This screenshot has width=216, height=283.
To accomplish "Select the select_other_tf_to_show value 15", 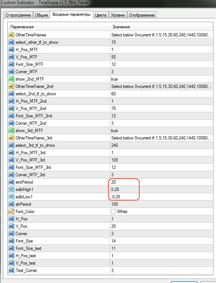I will 114,42.
